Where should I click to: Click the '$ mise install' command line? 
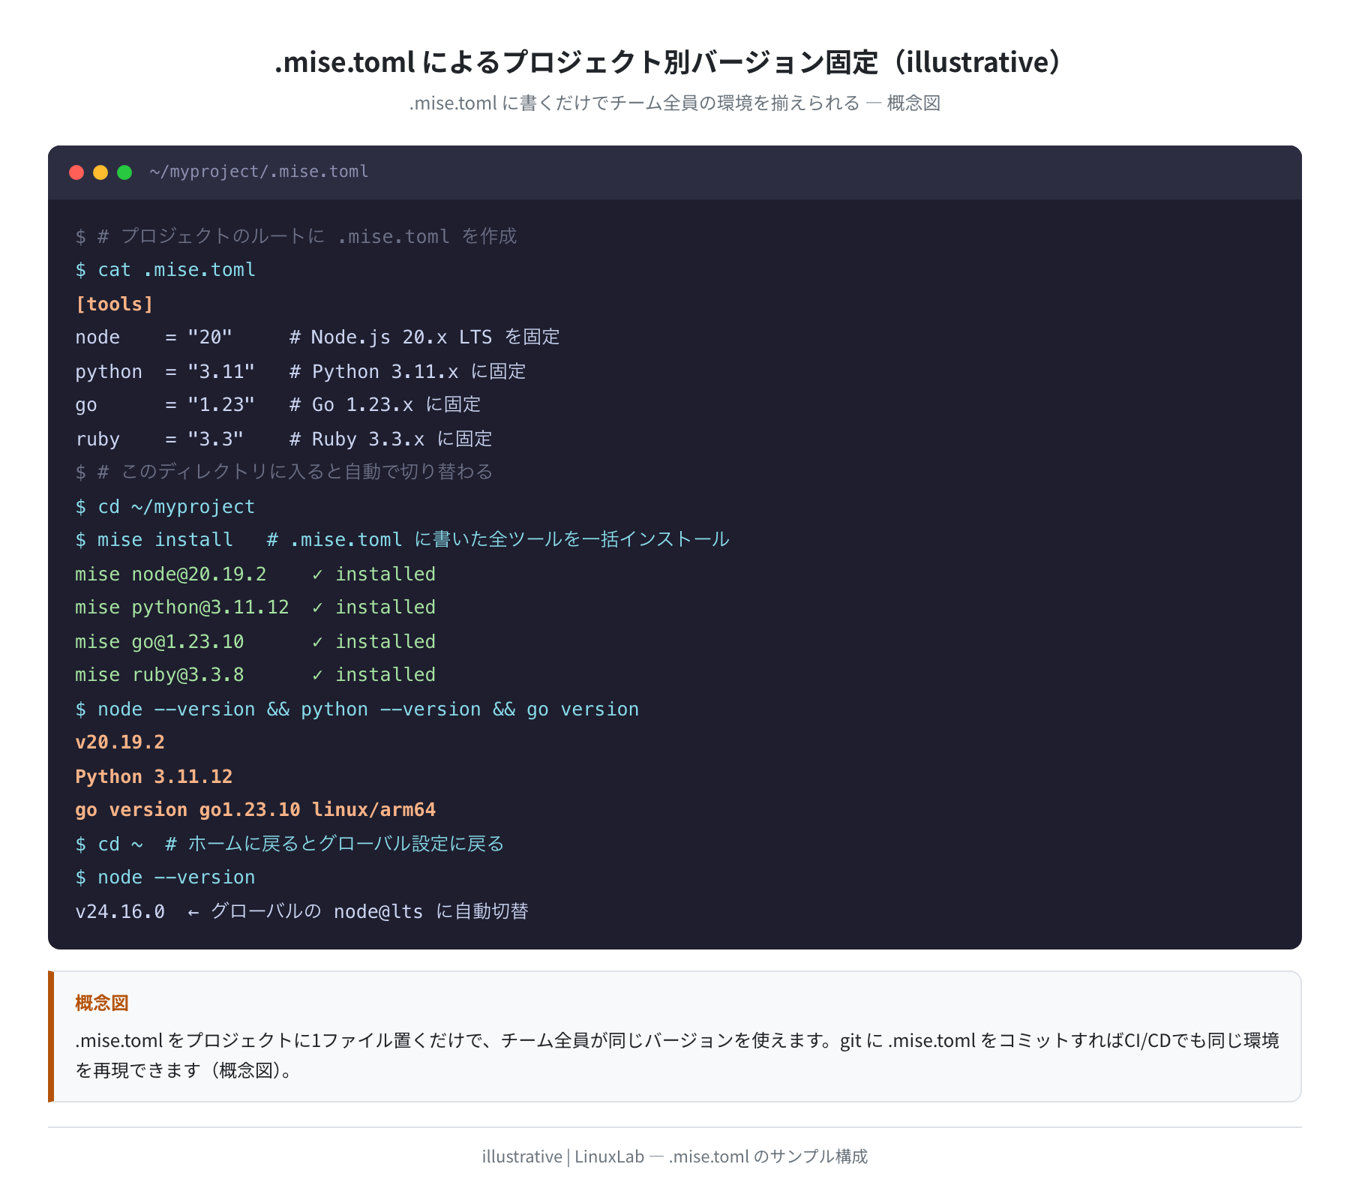[403, 540]
